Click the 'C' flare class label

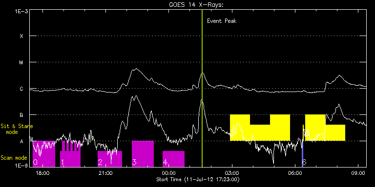[x=21, y=89]
